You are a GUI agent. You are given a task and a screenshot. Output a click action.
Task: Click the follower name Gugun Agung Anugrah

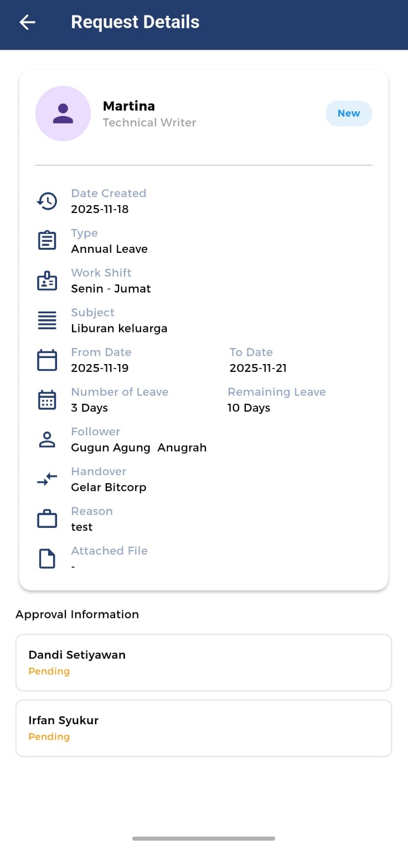point(138,448)
